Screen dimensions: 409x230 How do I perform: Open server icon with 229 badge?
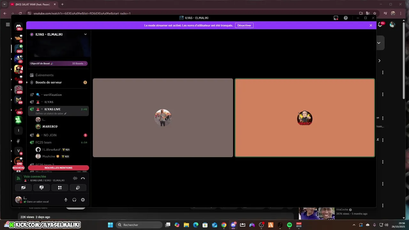[x=19, y=89]
